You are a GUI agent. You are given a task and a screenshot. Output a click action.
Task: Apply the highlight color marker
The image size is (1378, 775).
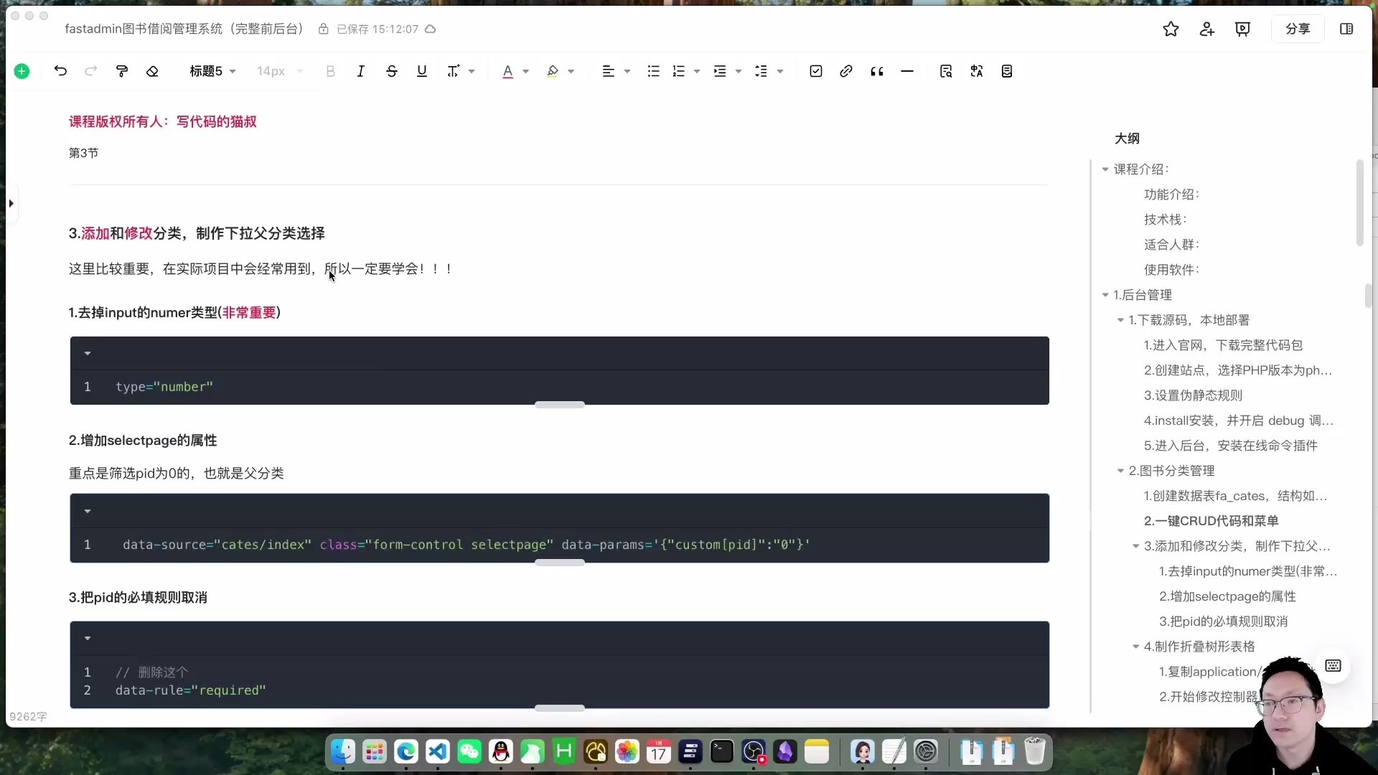coord(552,71)
